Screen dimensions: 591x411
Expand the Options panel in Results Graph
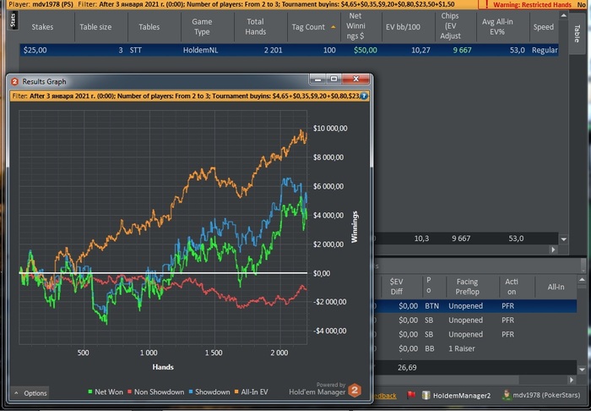pyautogui.click(x=30, y=393)
